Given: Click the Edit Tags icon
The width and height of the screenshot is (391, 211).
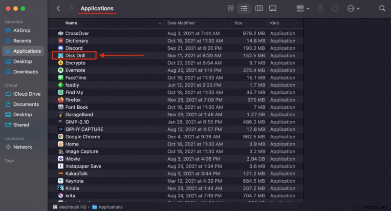Looking at the screenshot, I should [x=335, y=8].
